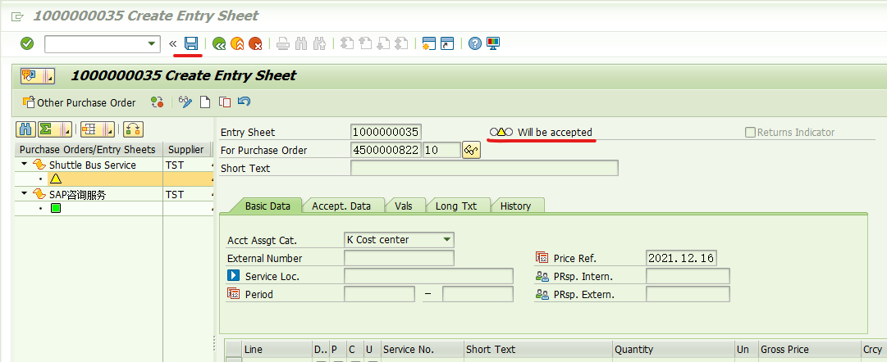Viewport: 887px width, 362px height.
Task: Open the command field dropdown arrow
Action: 151,43
